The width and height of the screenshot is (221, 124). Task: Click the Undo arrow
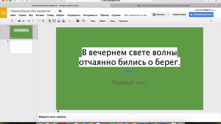[x=24, y=21]
